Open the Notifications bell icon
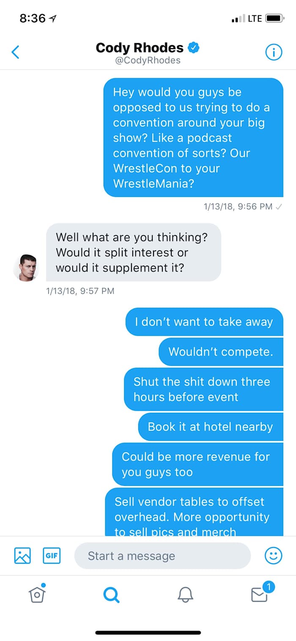This screenshot has width=296, height=641. click(x=185, y=594)
